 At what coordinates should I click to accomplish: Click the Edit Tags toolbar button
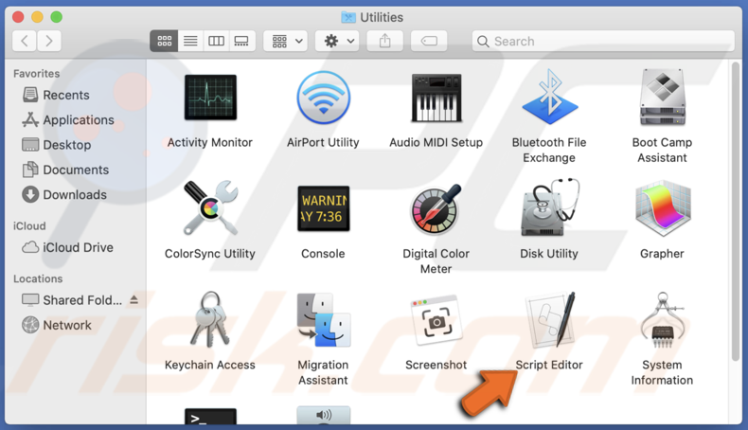[x=429, y=41]
